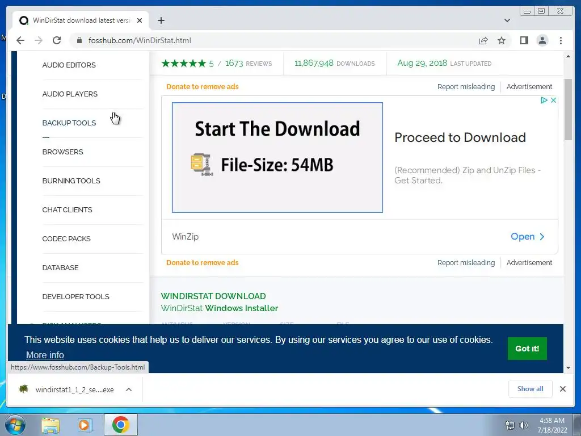This screenshot has width=581, height=436.
Task: Select the WinDirStat download tab
Action: click(81, 20)
